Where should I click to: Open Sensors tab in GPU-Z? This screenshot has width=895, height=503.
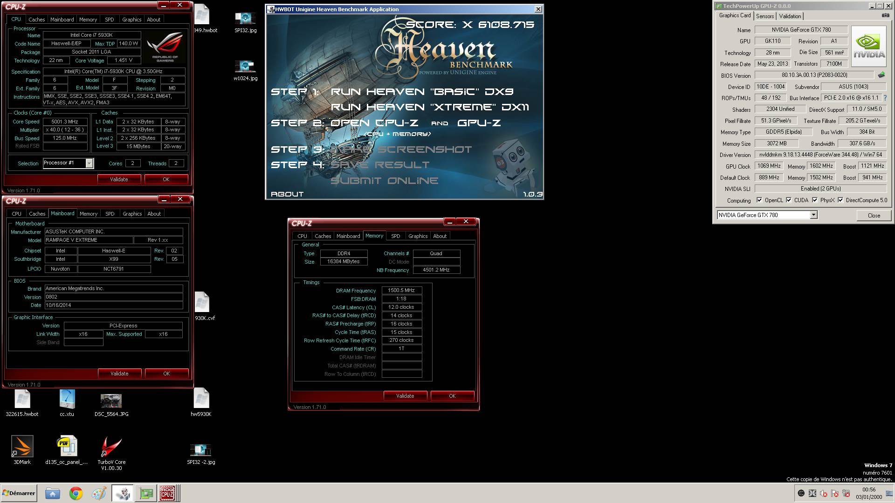765,16
